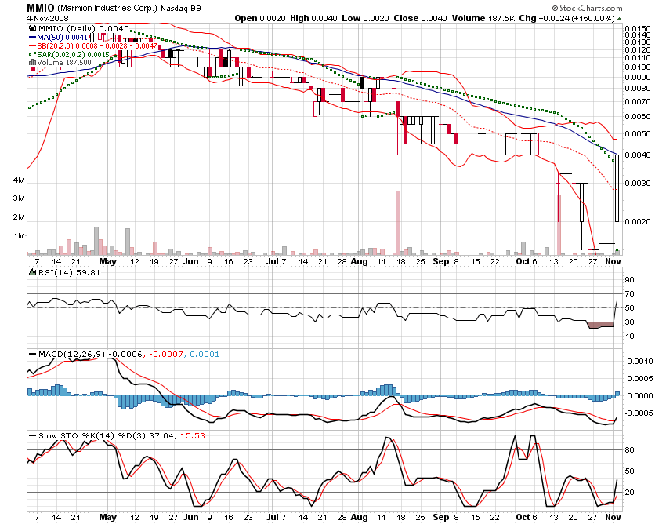The height and width of the screenshot is (524, 666).
Task: Click the Nov label under the price chart
Action: point(613,261)
